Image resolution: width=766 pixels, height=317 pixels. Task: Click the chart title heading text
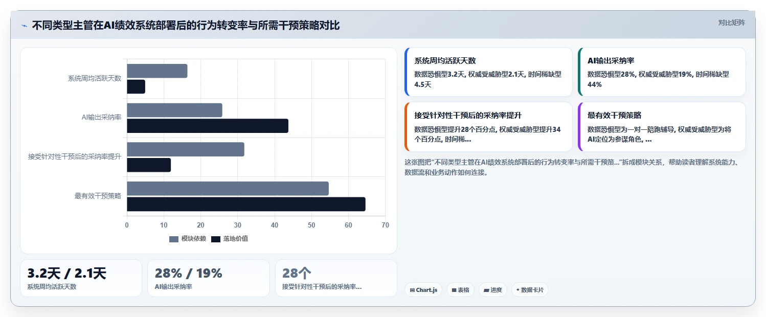click(x=186, y=26)
